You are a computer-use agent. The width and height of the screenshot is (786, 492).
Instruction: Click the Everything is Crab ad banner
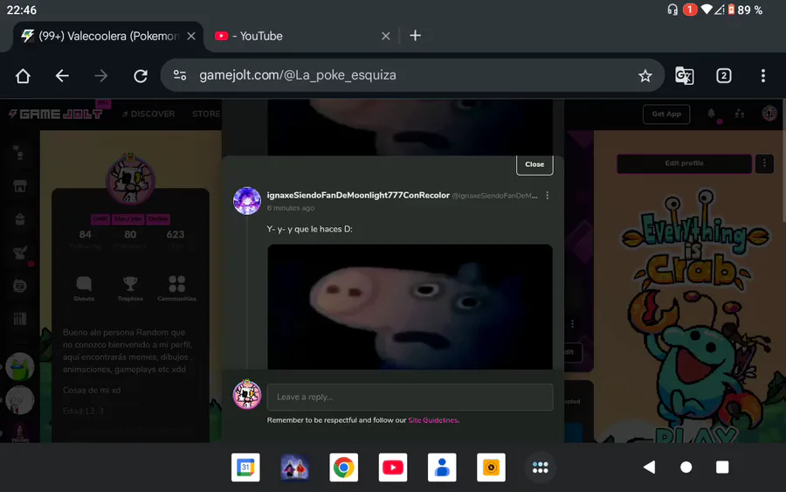pos(690,287)
